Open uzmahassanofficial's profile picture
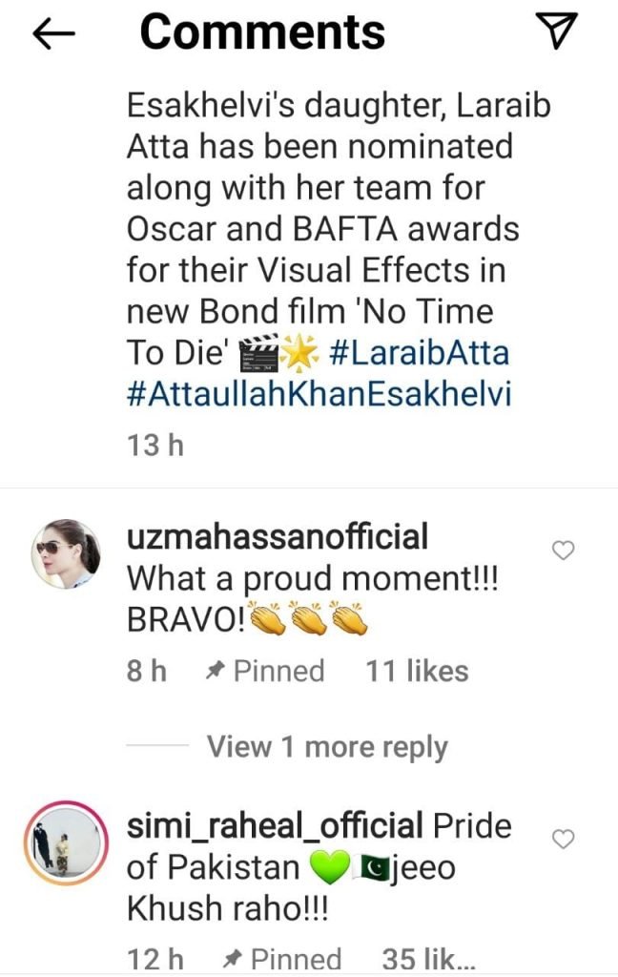The height and width of the screenshot is (977, 618). point(67,553)
